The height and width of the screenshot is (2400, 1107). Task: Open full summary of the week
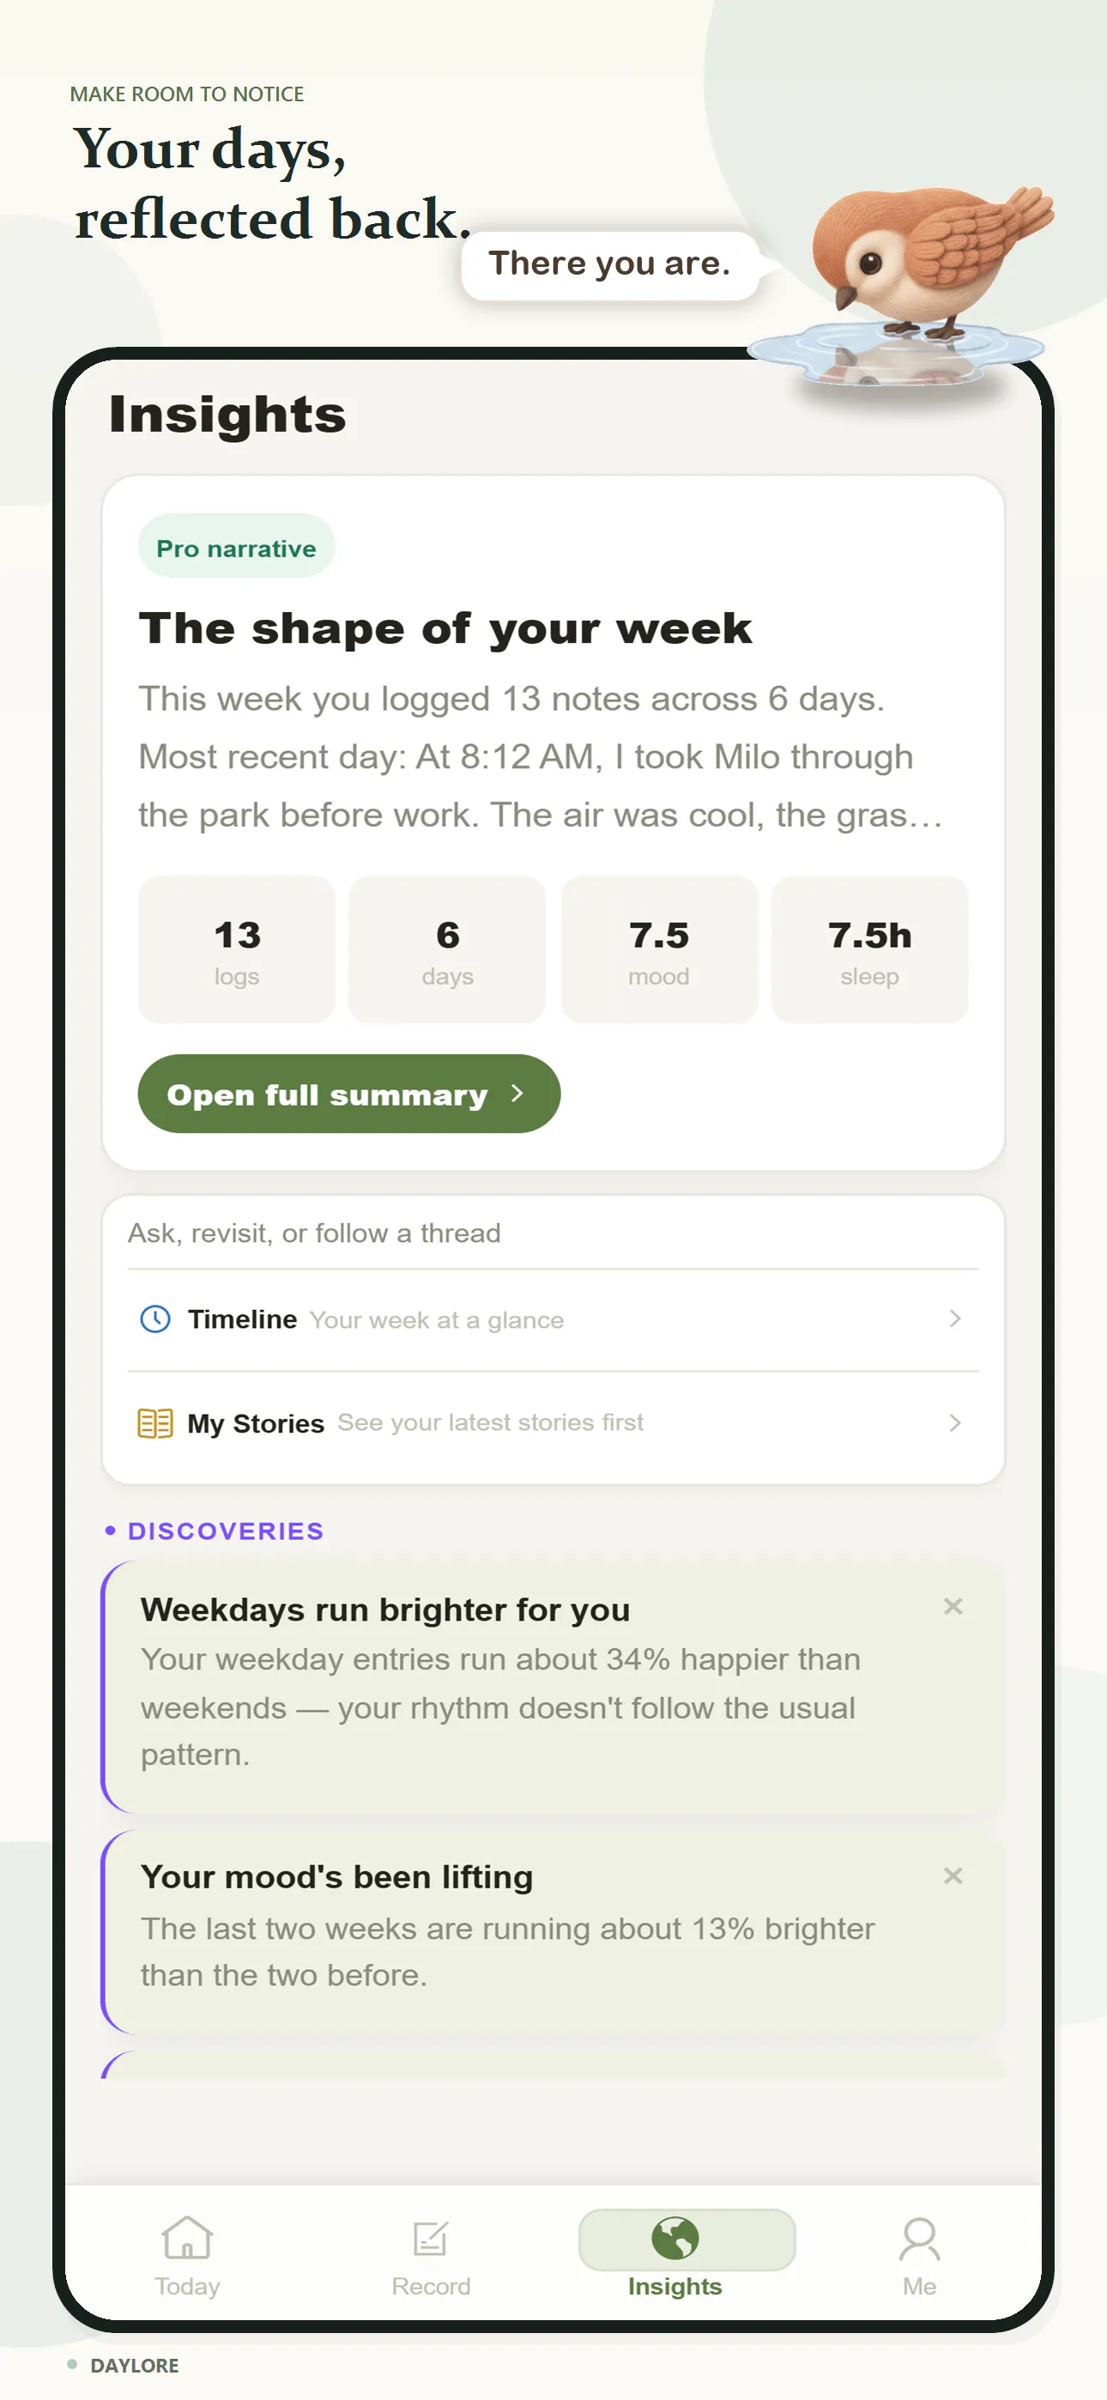[x=348, y=1094]
